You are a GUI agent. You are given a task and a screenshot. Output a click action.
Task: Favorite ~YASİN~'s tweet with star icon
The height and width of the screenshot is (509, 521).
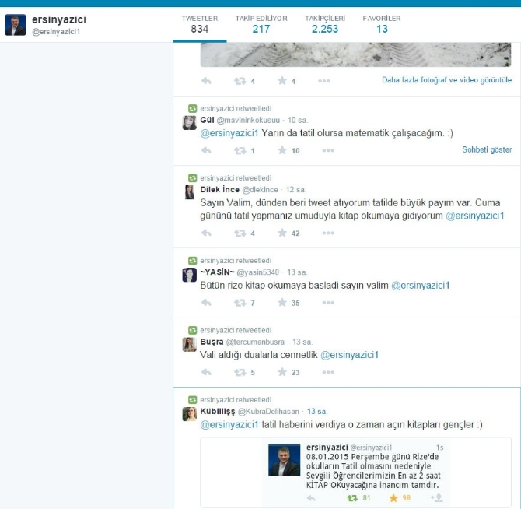tap(282, 303)
